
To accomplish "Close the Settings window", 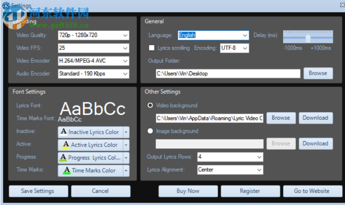I will point(342,5).
